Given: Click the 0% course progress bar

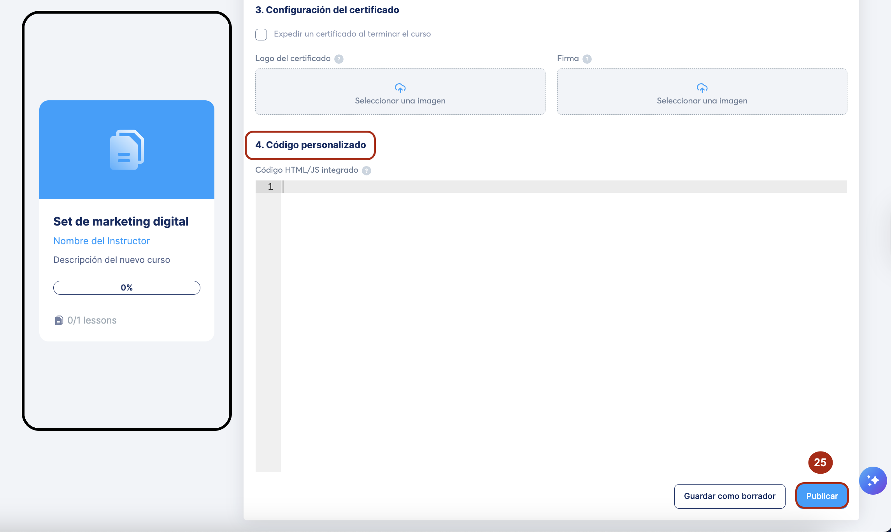Looking at the screenshot, I should click(126, 288).
